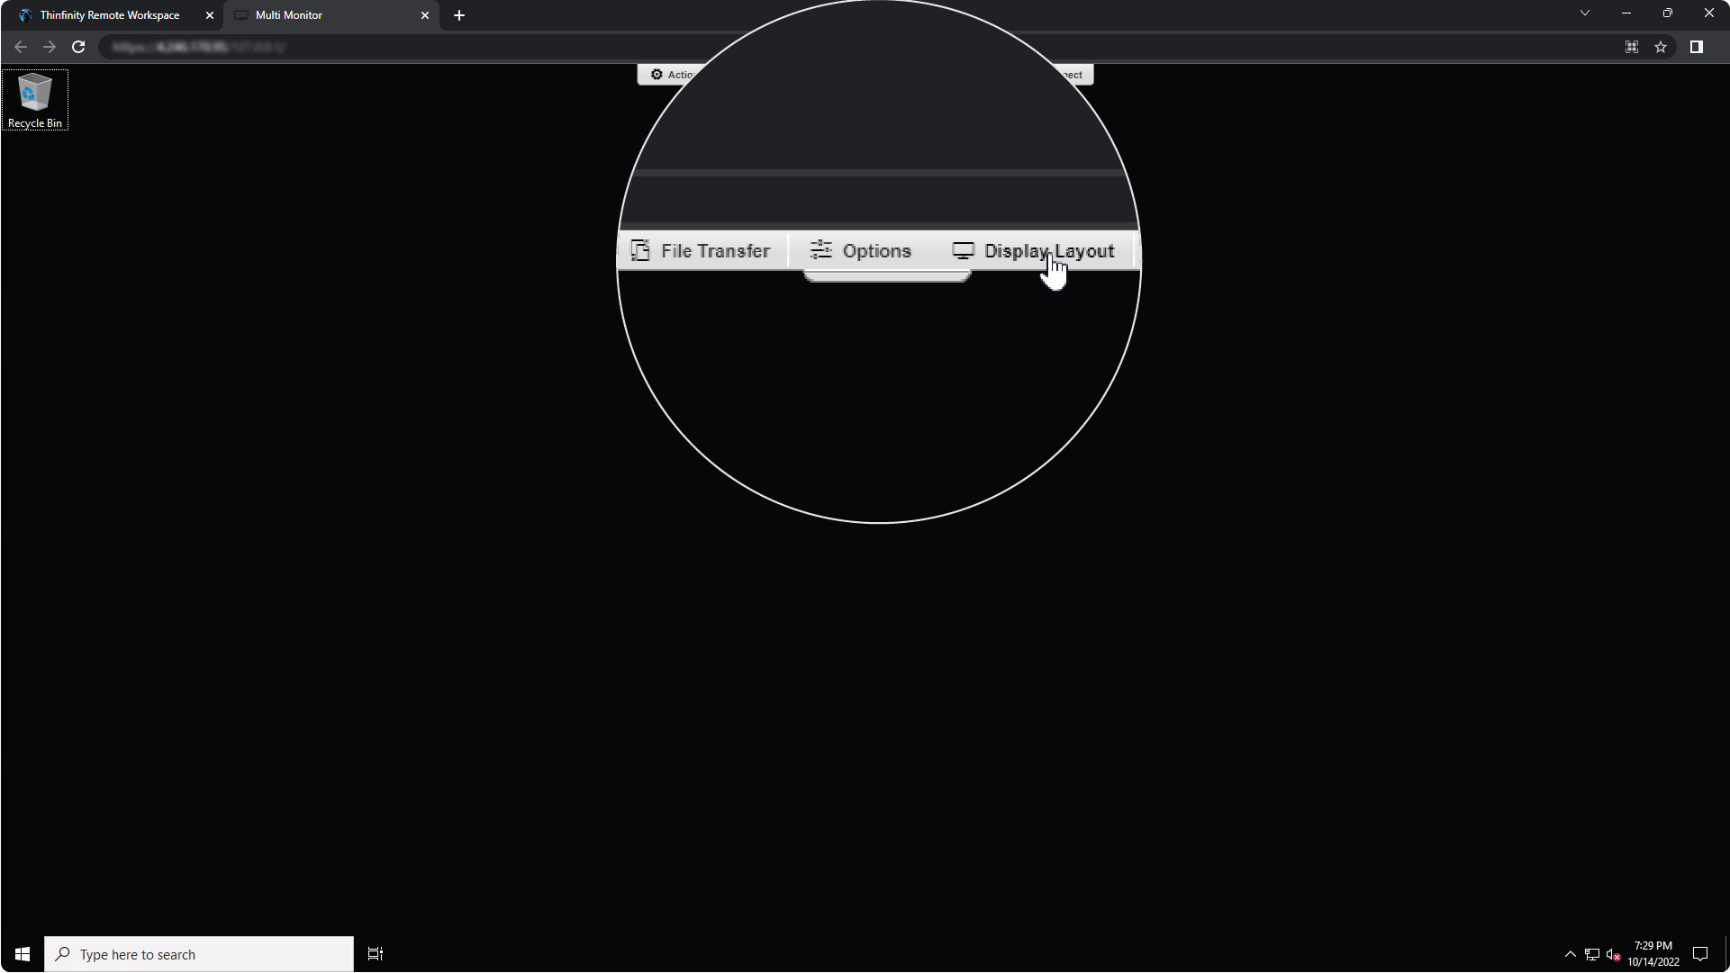1730x973 pixels.
Task: Switch to the Thinfinity Remote Workspace tab
Action: [x=108, y=14]
